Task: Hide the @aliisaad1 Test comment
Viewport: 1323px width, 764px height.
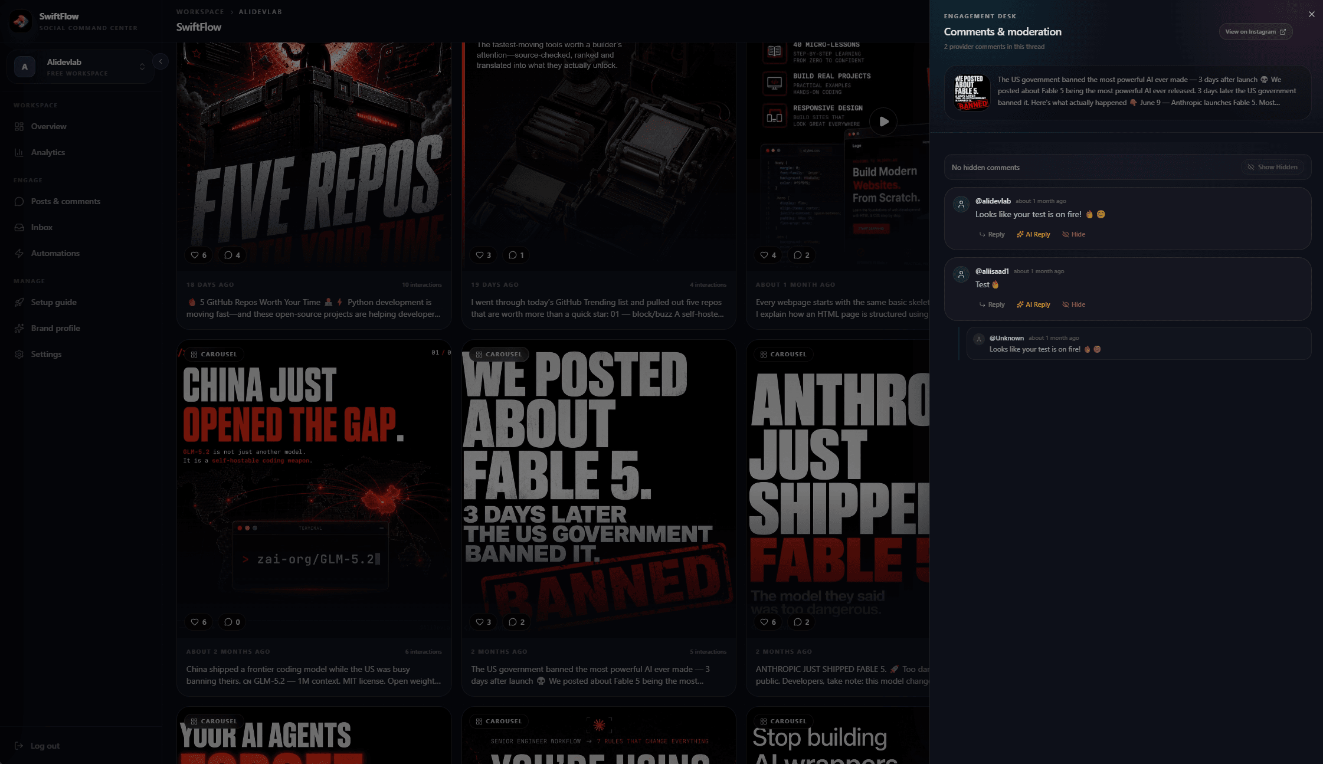Action: [1074, 304]
